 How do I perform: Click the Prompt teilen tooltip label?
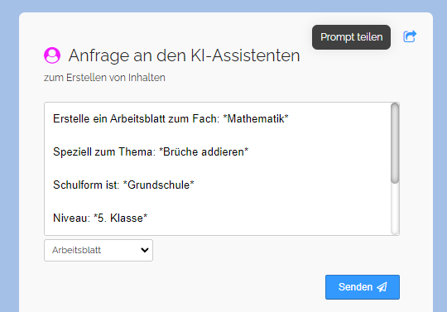351,37
